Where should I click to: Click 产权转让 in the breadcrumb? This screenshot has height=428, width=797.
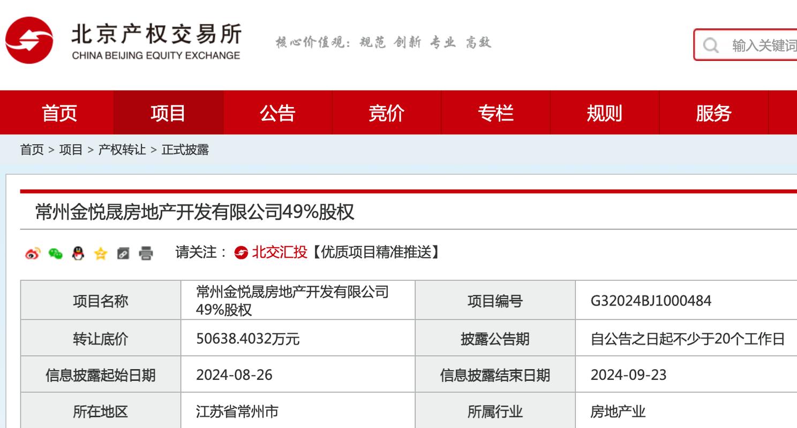(x=122, y=150)
